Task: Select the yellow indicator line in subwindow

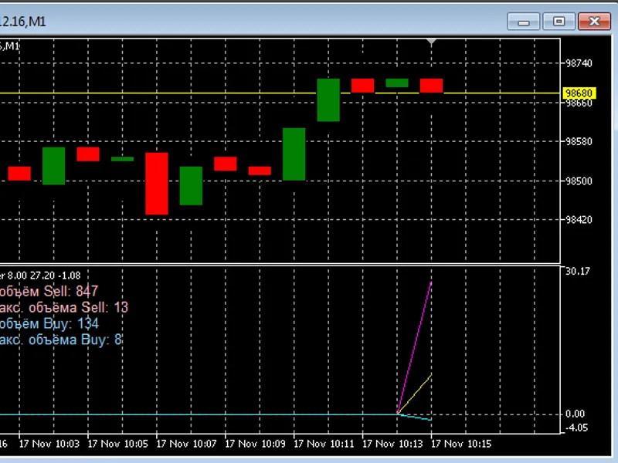Action: point(414,394)
